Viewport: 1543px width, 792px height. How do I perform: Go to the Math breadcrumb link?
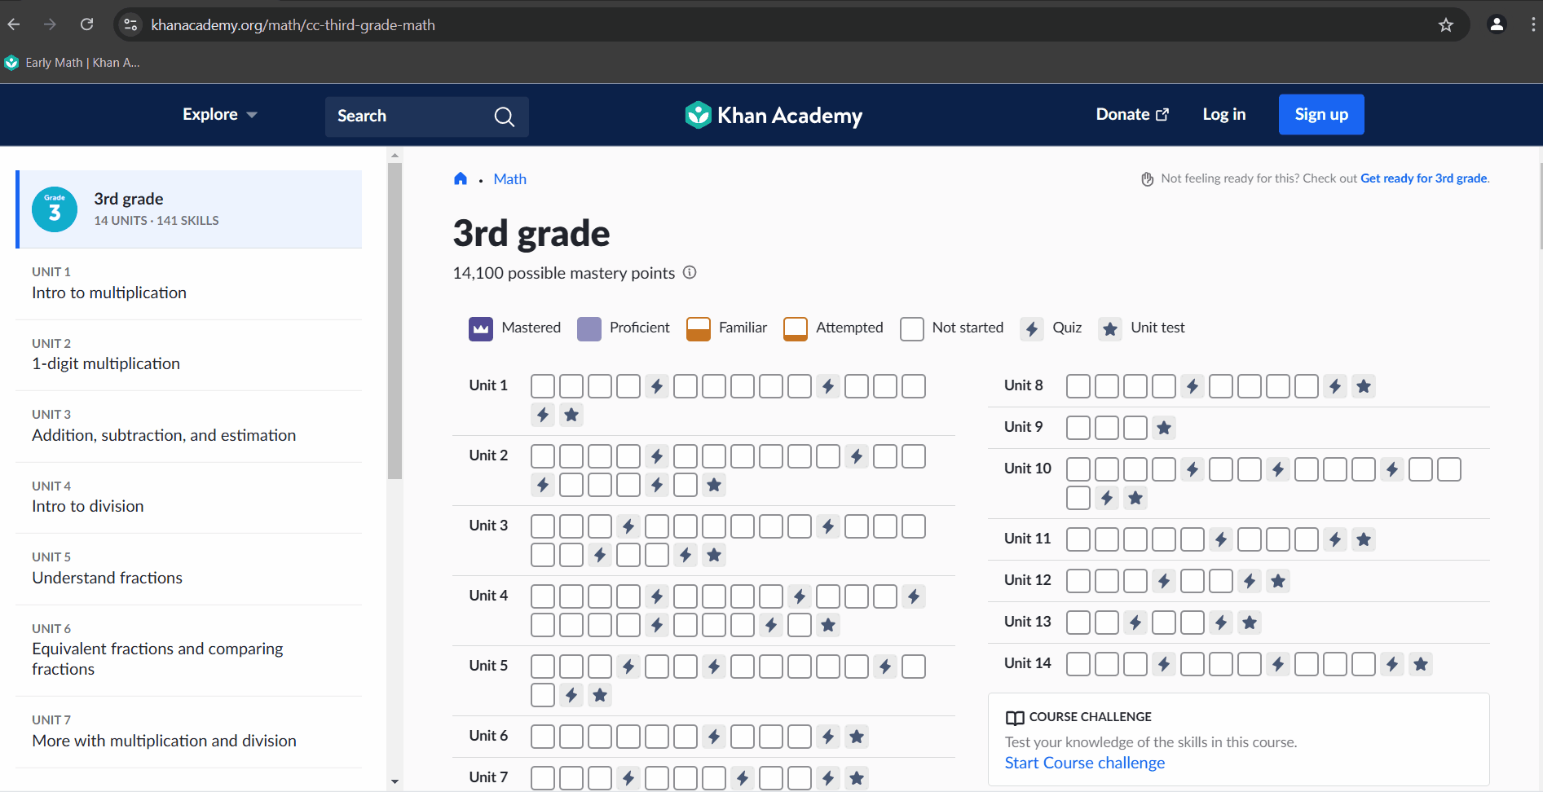click(x=509, y=179)
